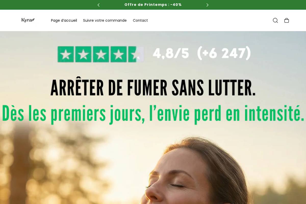The height and width of the screenshot is (204, 306).
Task: Go to Page d'accueil
Action: (x=64, y=20)
